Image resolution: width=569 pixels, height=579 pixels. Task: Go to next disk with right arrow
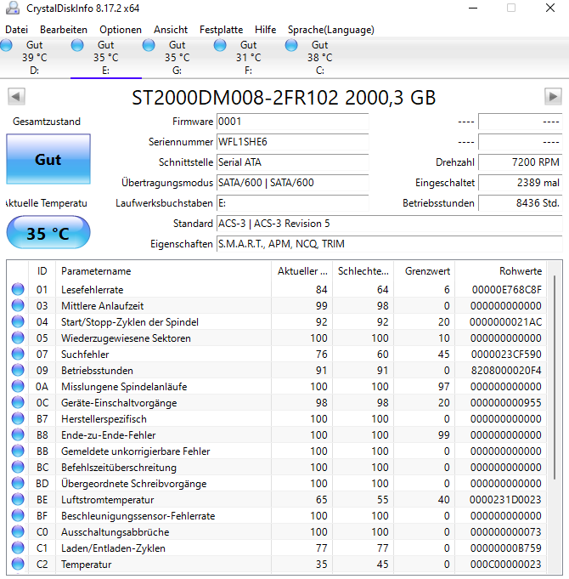tap(553, 97)
